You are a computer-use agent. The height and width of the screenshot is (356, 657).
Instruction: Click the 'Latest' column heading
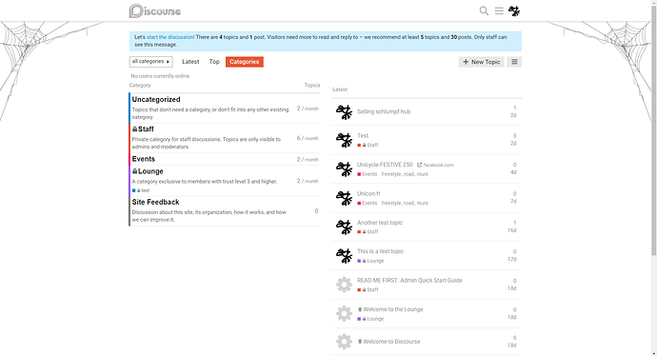340,89
